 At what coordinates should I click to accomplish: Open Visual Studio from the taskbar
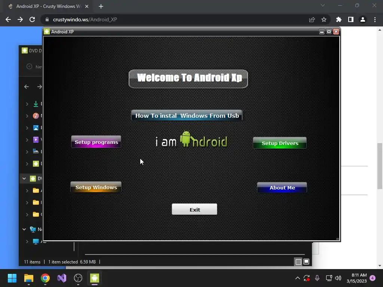(x=62, y=278)
